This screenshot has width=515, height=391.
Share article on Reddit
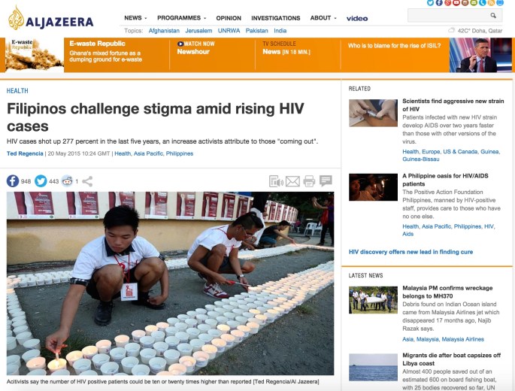pos(68,181)
